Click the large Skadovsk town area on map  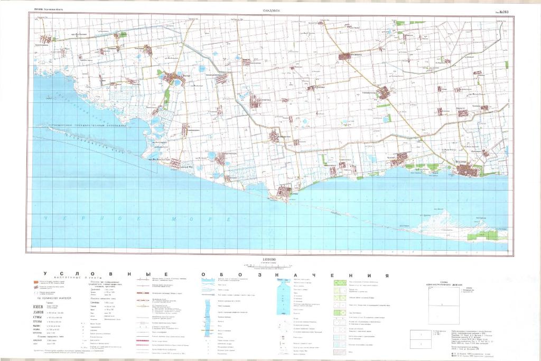[469, 170]
